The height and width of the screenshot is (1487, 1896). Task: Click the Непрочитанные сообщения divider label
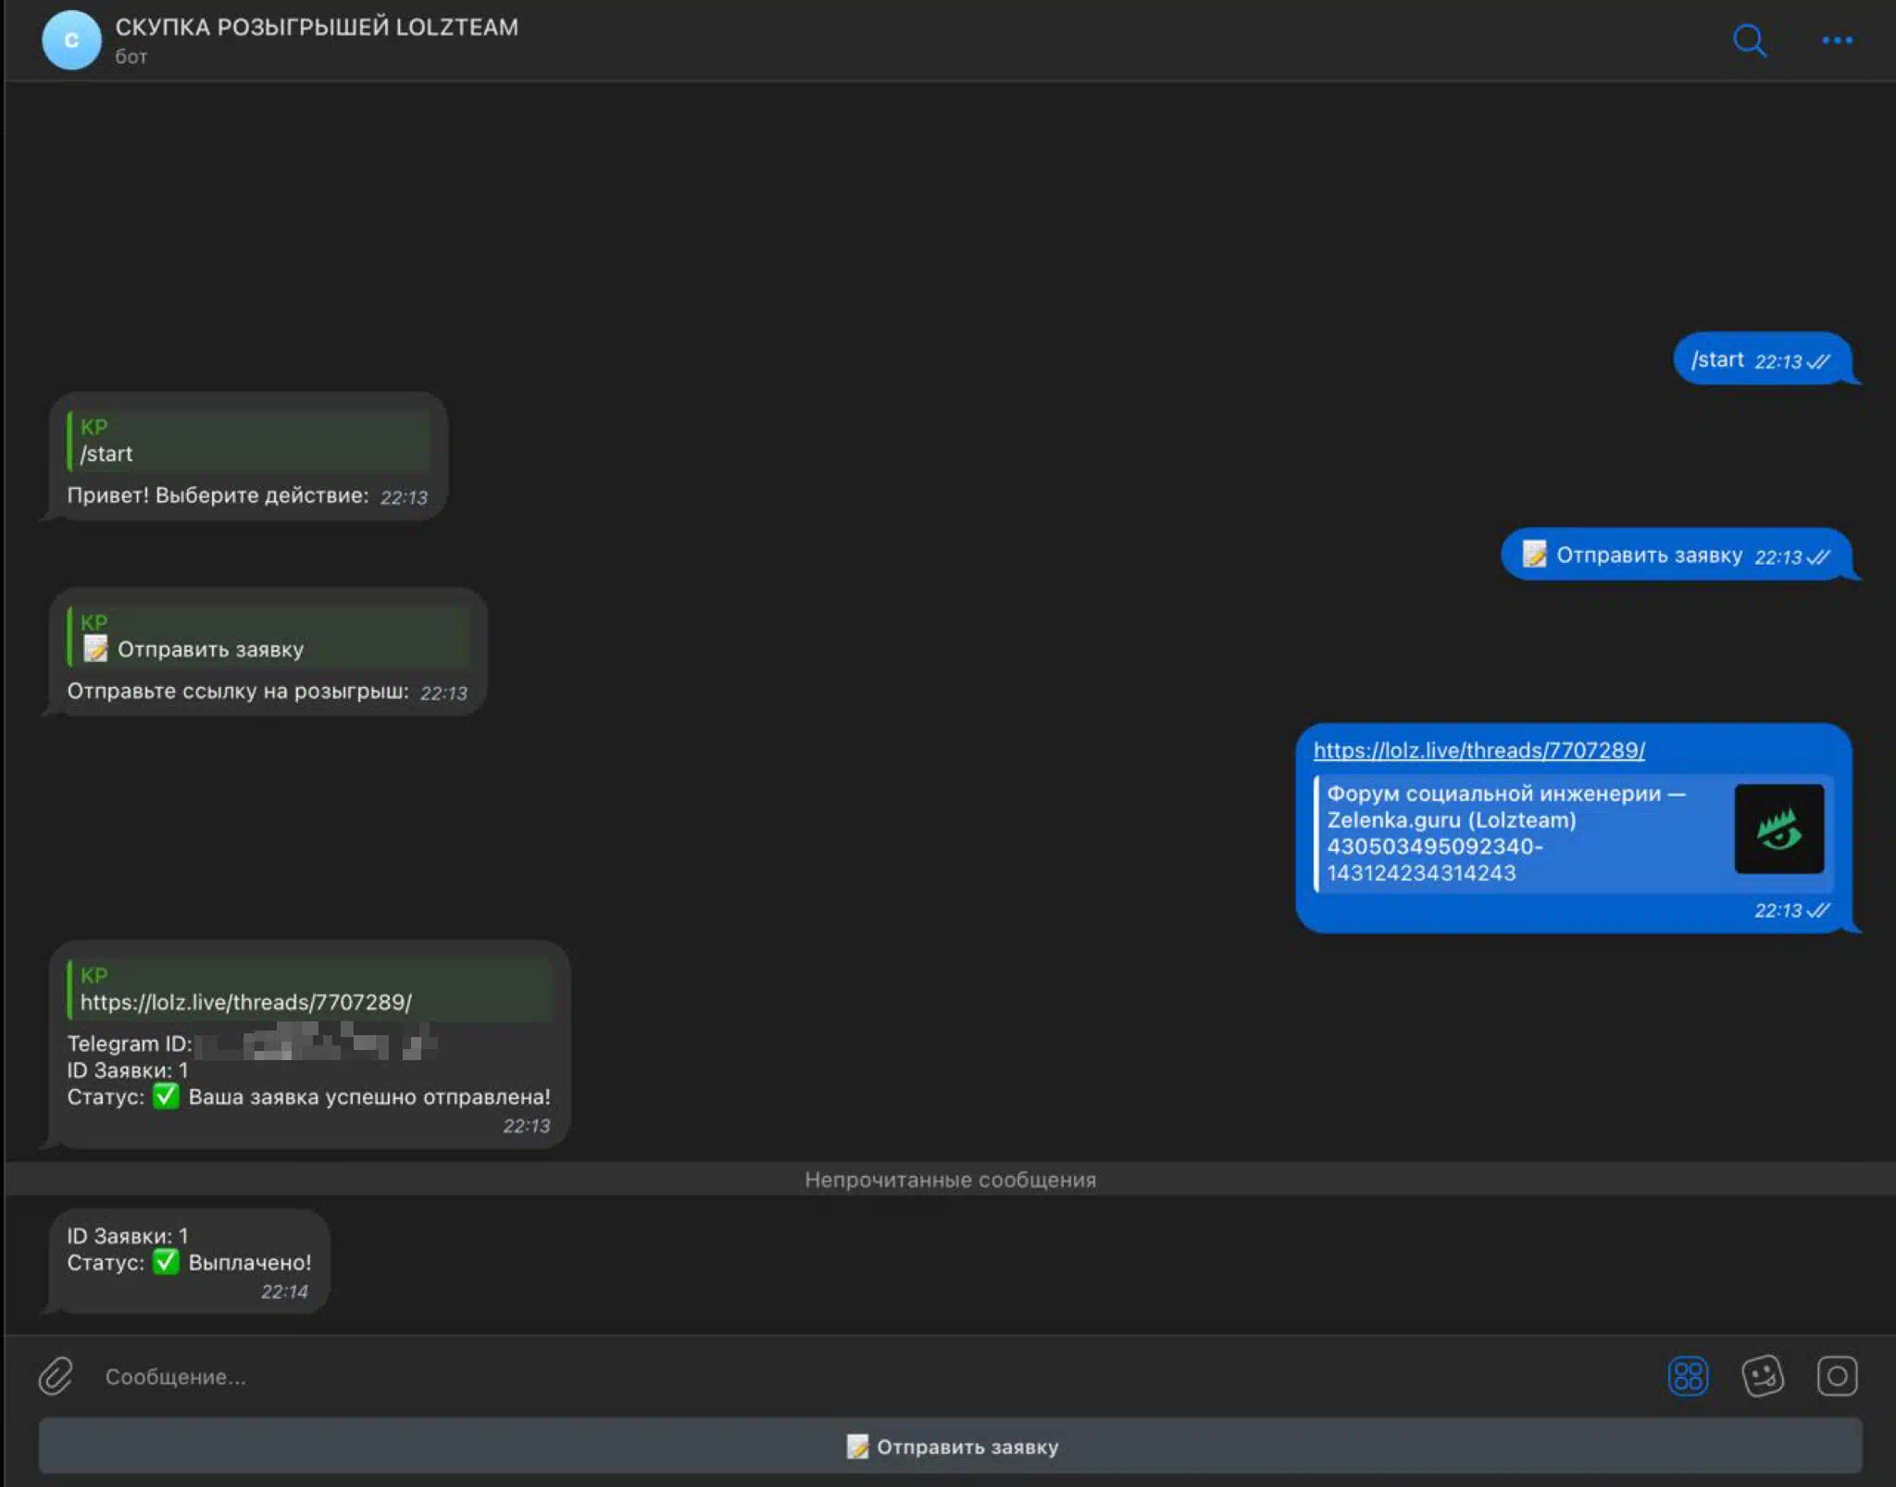coord(950,1180)
